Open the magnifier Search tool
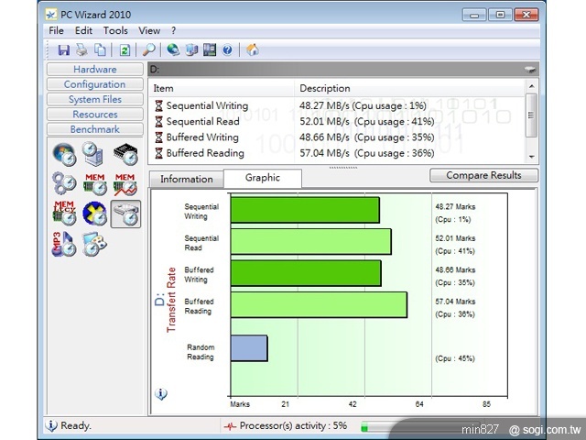Image resolution: width=586 pixels, height=440 pixels. pos(148,49)
